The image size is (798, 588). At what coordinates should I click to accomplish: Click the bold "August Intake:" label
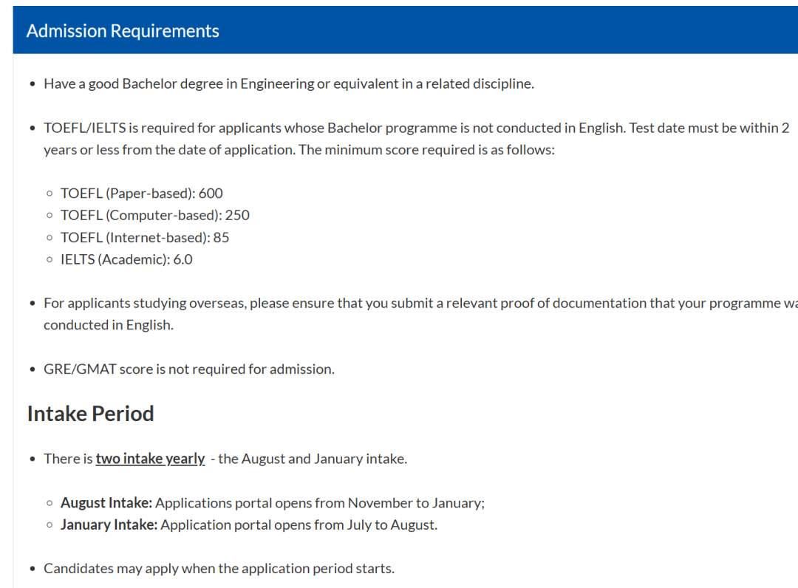click(x=106, y=503)
